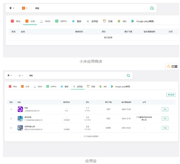Click the 收藏 star button
Screen dimensions: 180x164
click(x=172, y=66)
